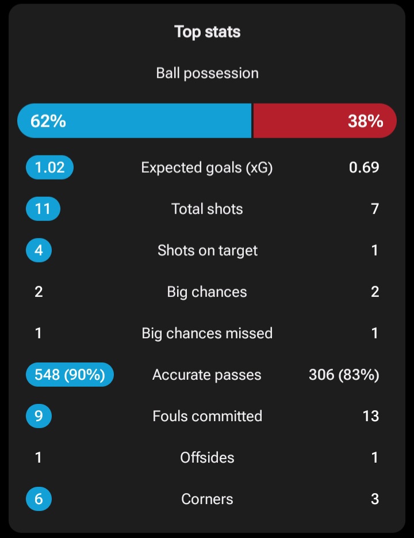Tap the 548 (90%) accurate passes badge
Viewport: 414px width, 538px height.
pos(70,375)
